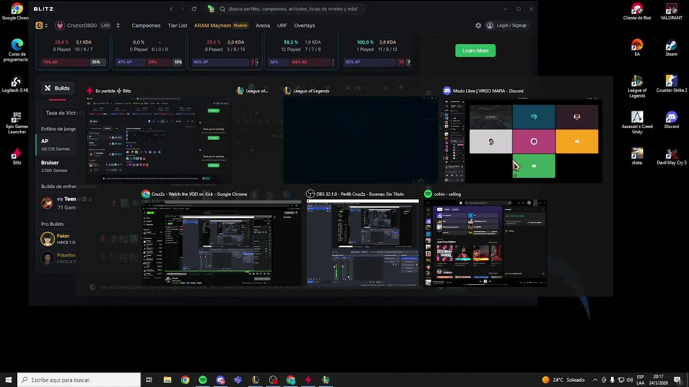
Task: Click the green Learn More button
Action: coord(475,51)
